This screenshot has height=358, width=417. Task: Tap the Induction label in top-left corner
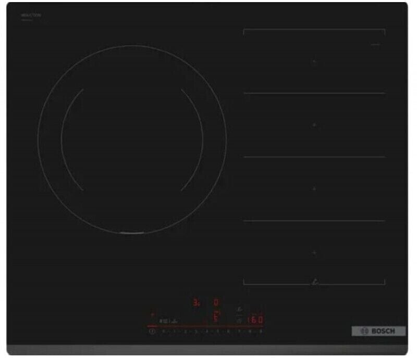click(31, 16)
